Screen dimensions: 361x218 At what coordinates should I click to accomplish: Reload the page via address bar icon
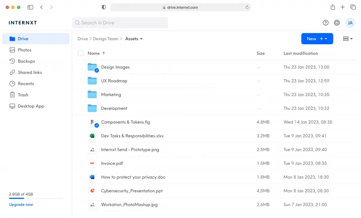(247, 7)
